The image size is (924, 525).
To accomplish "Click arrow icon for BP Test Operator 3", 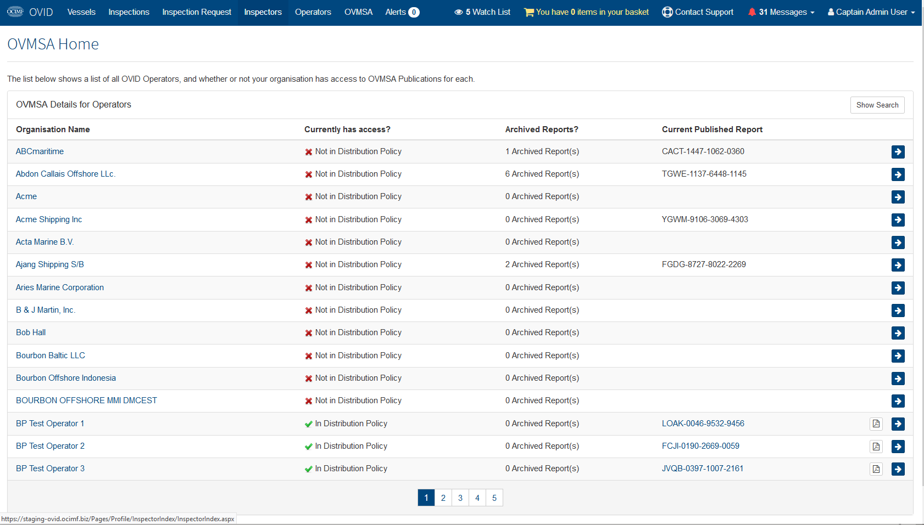I will [x=898, y=469].
